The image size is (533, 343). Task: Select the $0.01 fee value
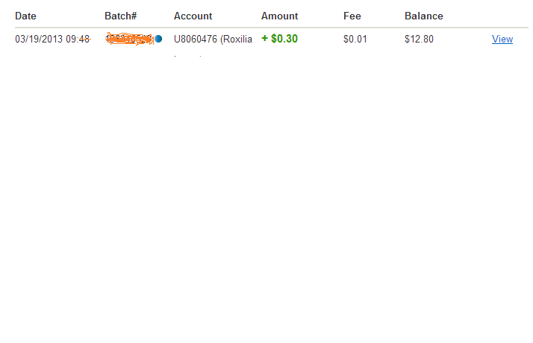pyautogui.click(x=355, y=39)
